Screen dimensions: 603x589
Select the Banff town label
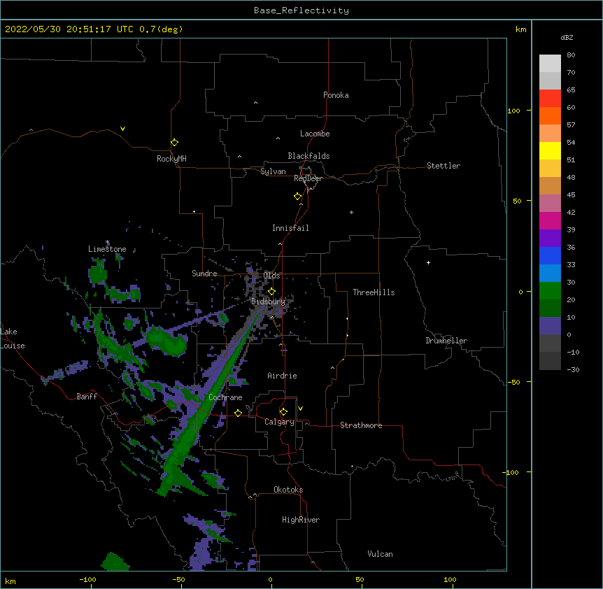point(87,397)
